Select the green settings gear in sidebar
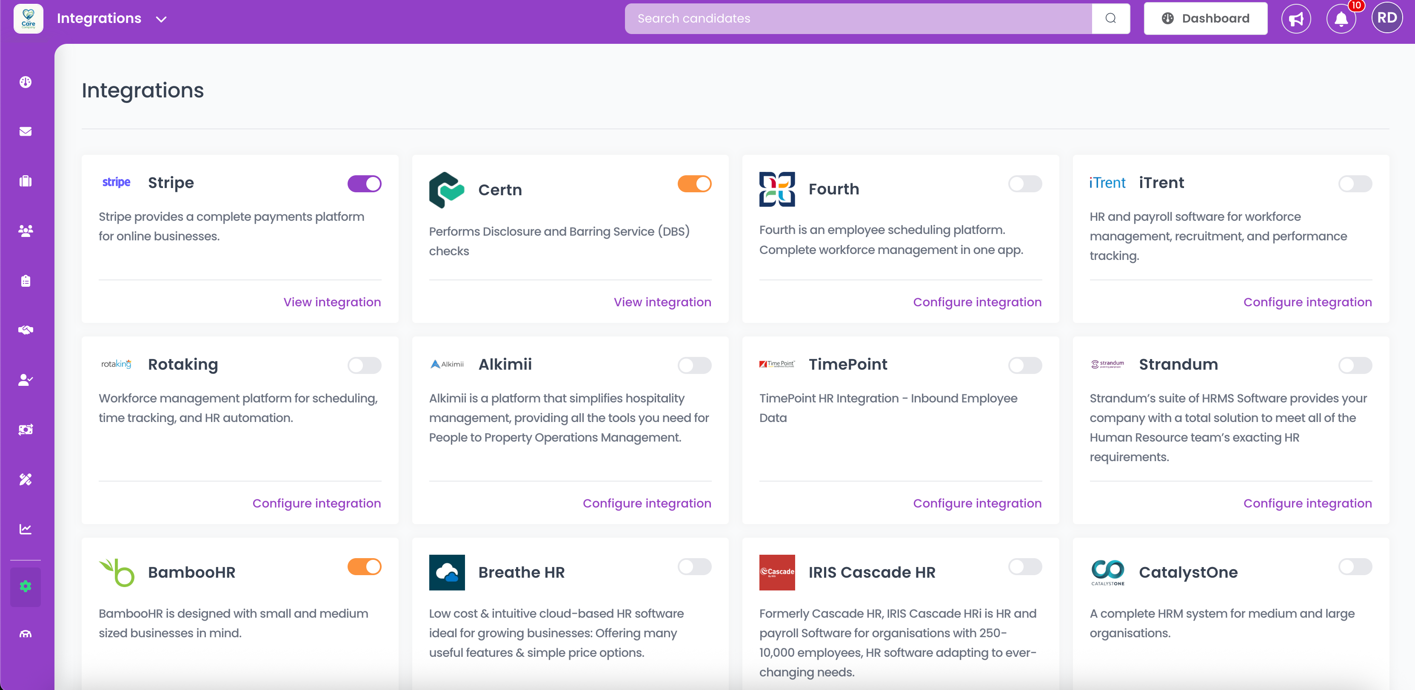The width and height of the screenshot is (1415, 690). click(x=25, y=586)
